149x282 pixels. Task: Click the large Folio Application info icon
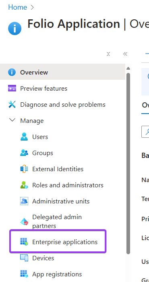point(15,29)
